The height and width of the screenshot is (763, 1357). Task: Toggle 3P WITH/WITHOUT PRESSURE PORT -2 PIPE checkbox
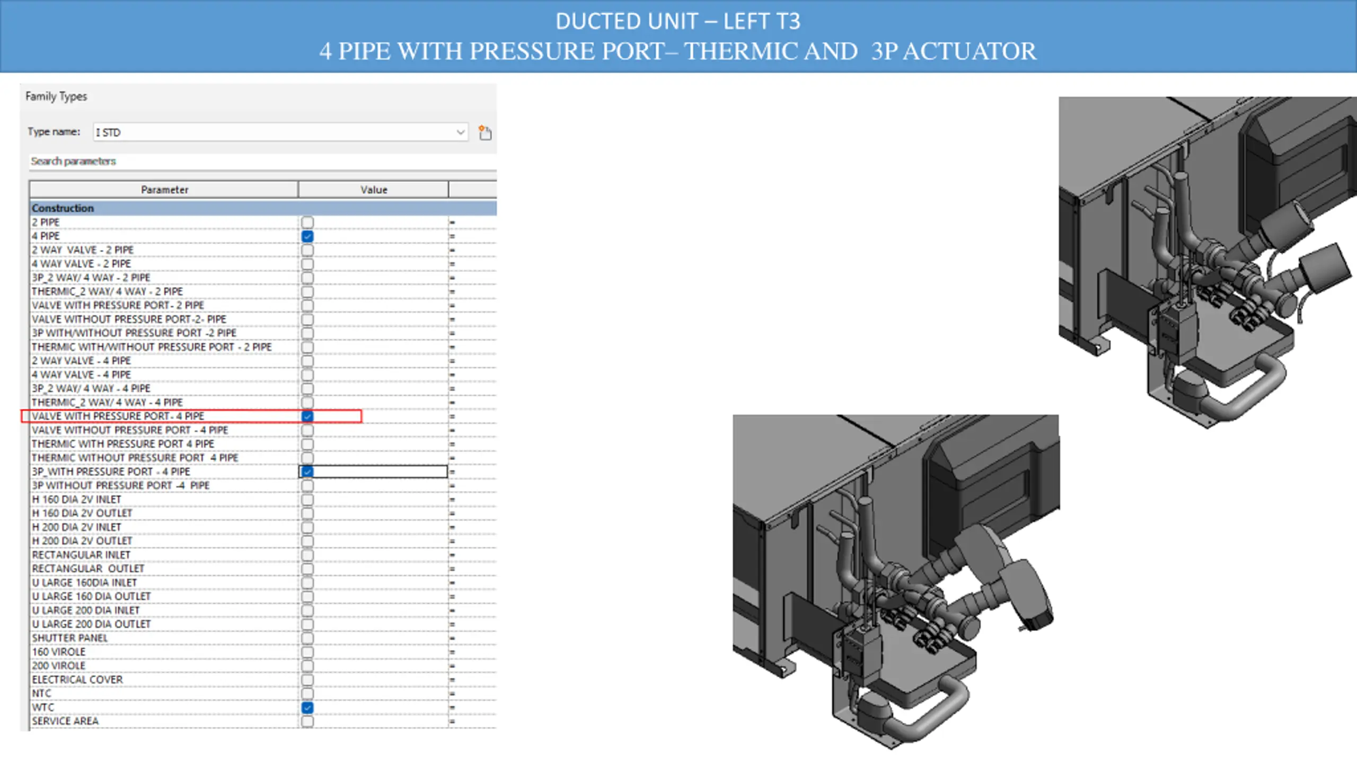[x=307, y=333]
